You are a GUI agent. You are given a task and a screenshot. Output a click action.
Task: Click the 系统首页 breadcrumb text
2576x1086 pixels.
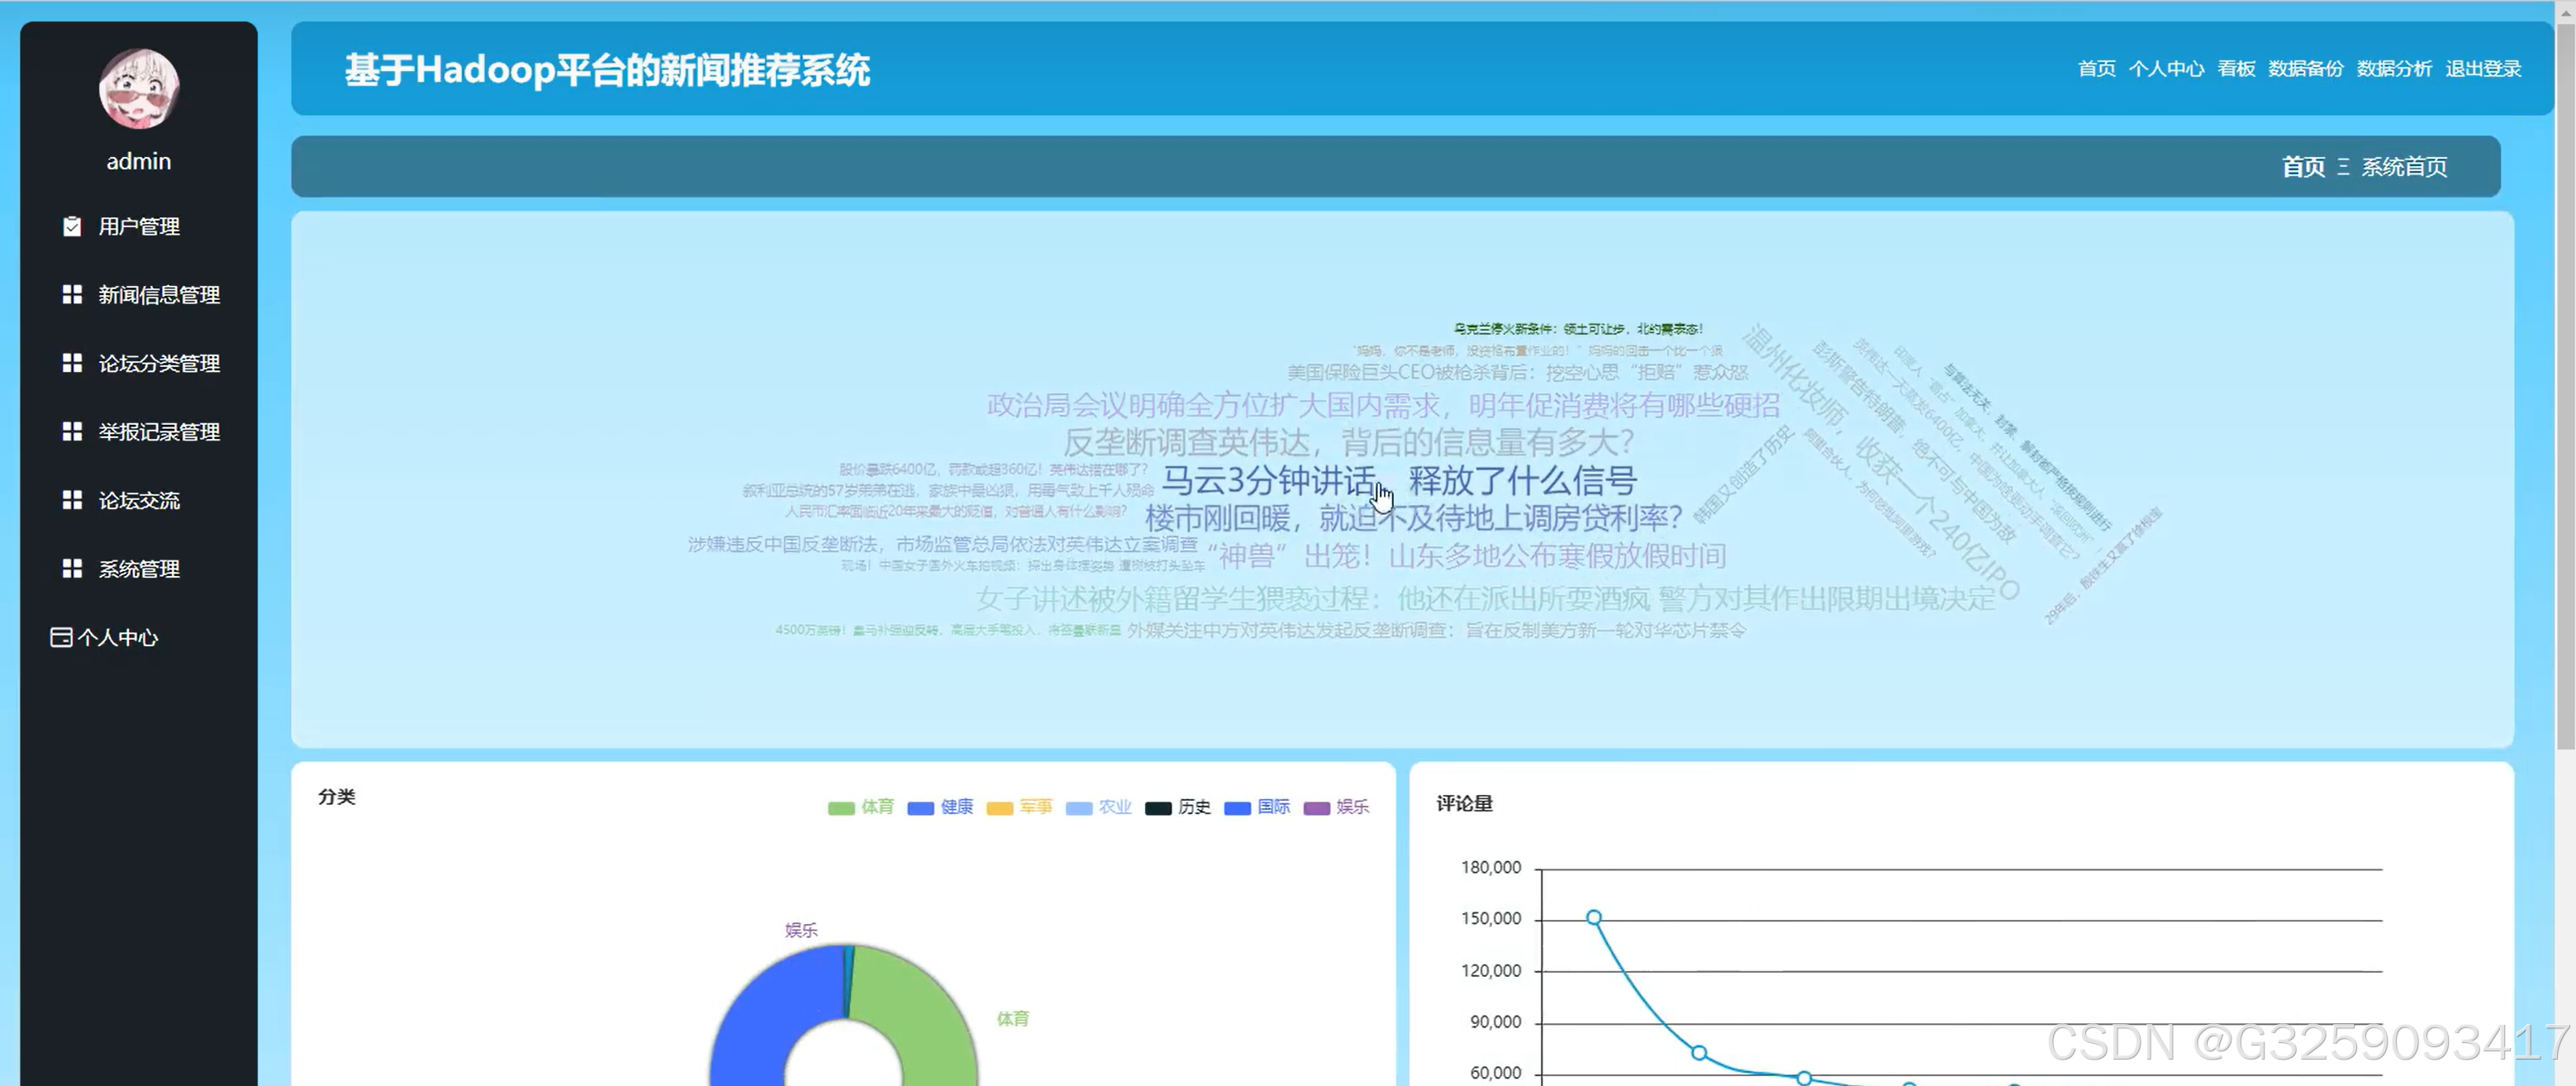2404,167
